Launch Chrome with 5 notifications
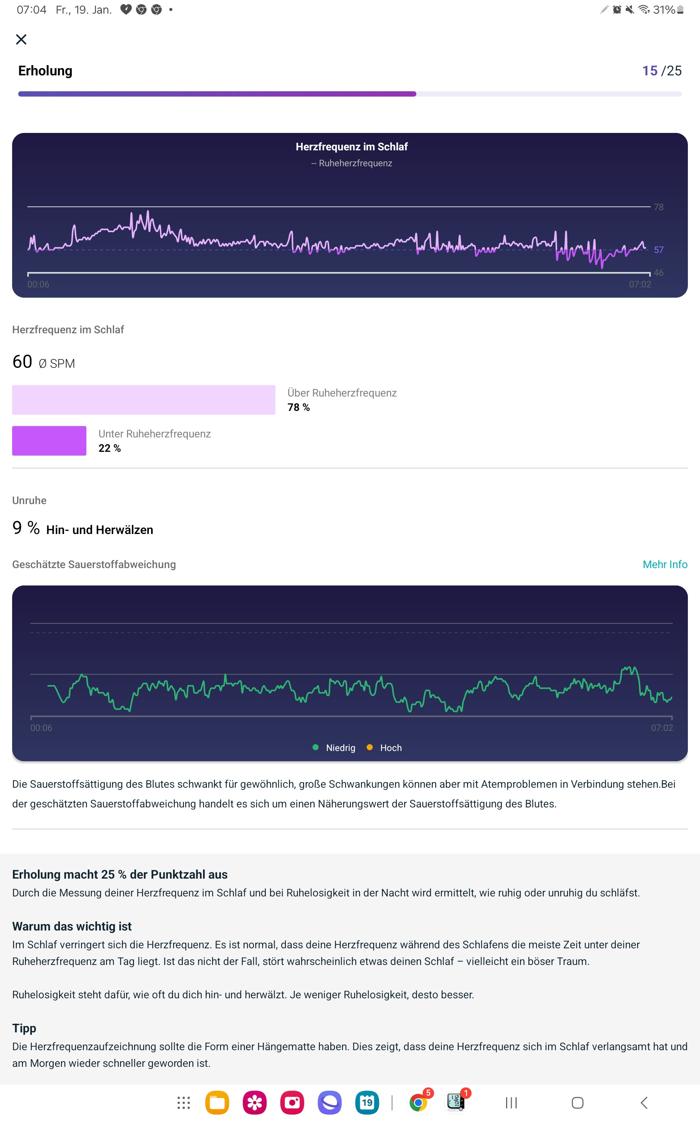700x1121 pixels. point(419,1102)
